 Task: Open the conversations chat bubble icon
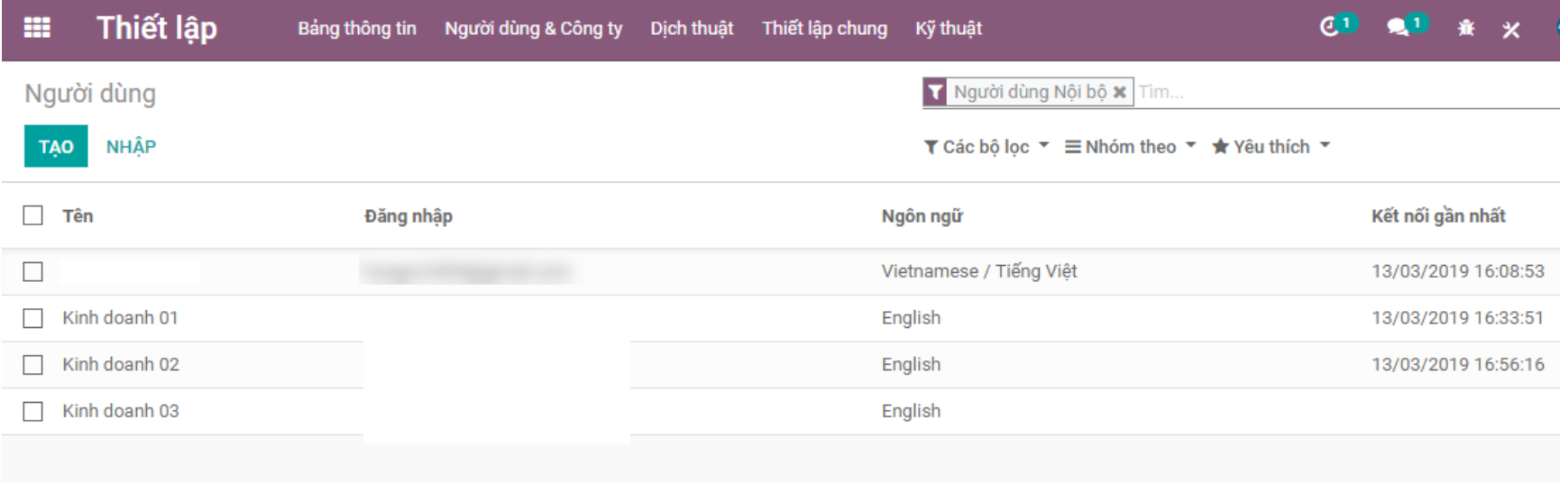tap(1398, 28)
